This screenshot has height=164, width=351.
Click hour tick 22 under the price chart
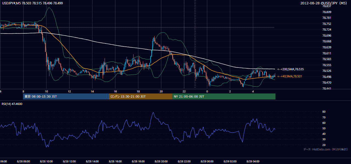coord(184,91)
